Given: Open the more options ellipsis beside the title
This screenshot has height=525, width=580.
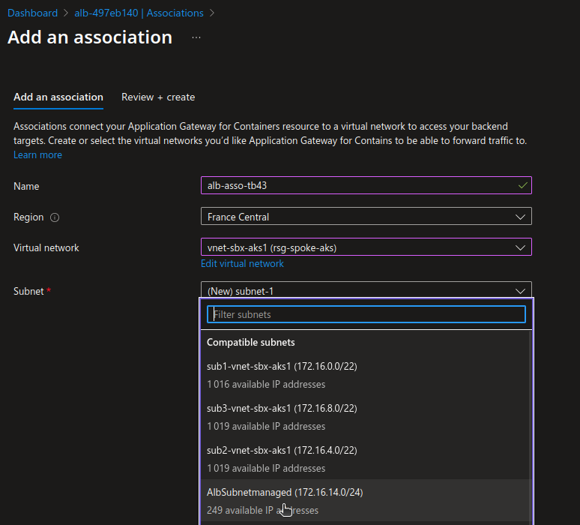Looking at the screenshot, I should pos(196,37).
